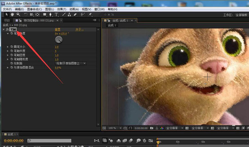Screen dimensions: 249x147
Task: Select the Zoom magnifier tool
Action: (18, 15)
